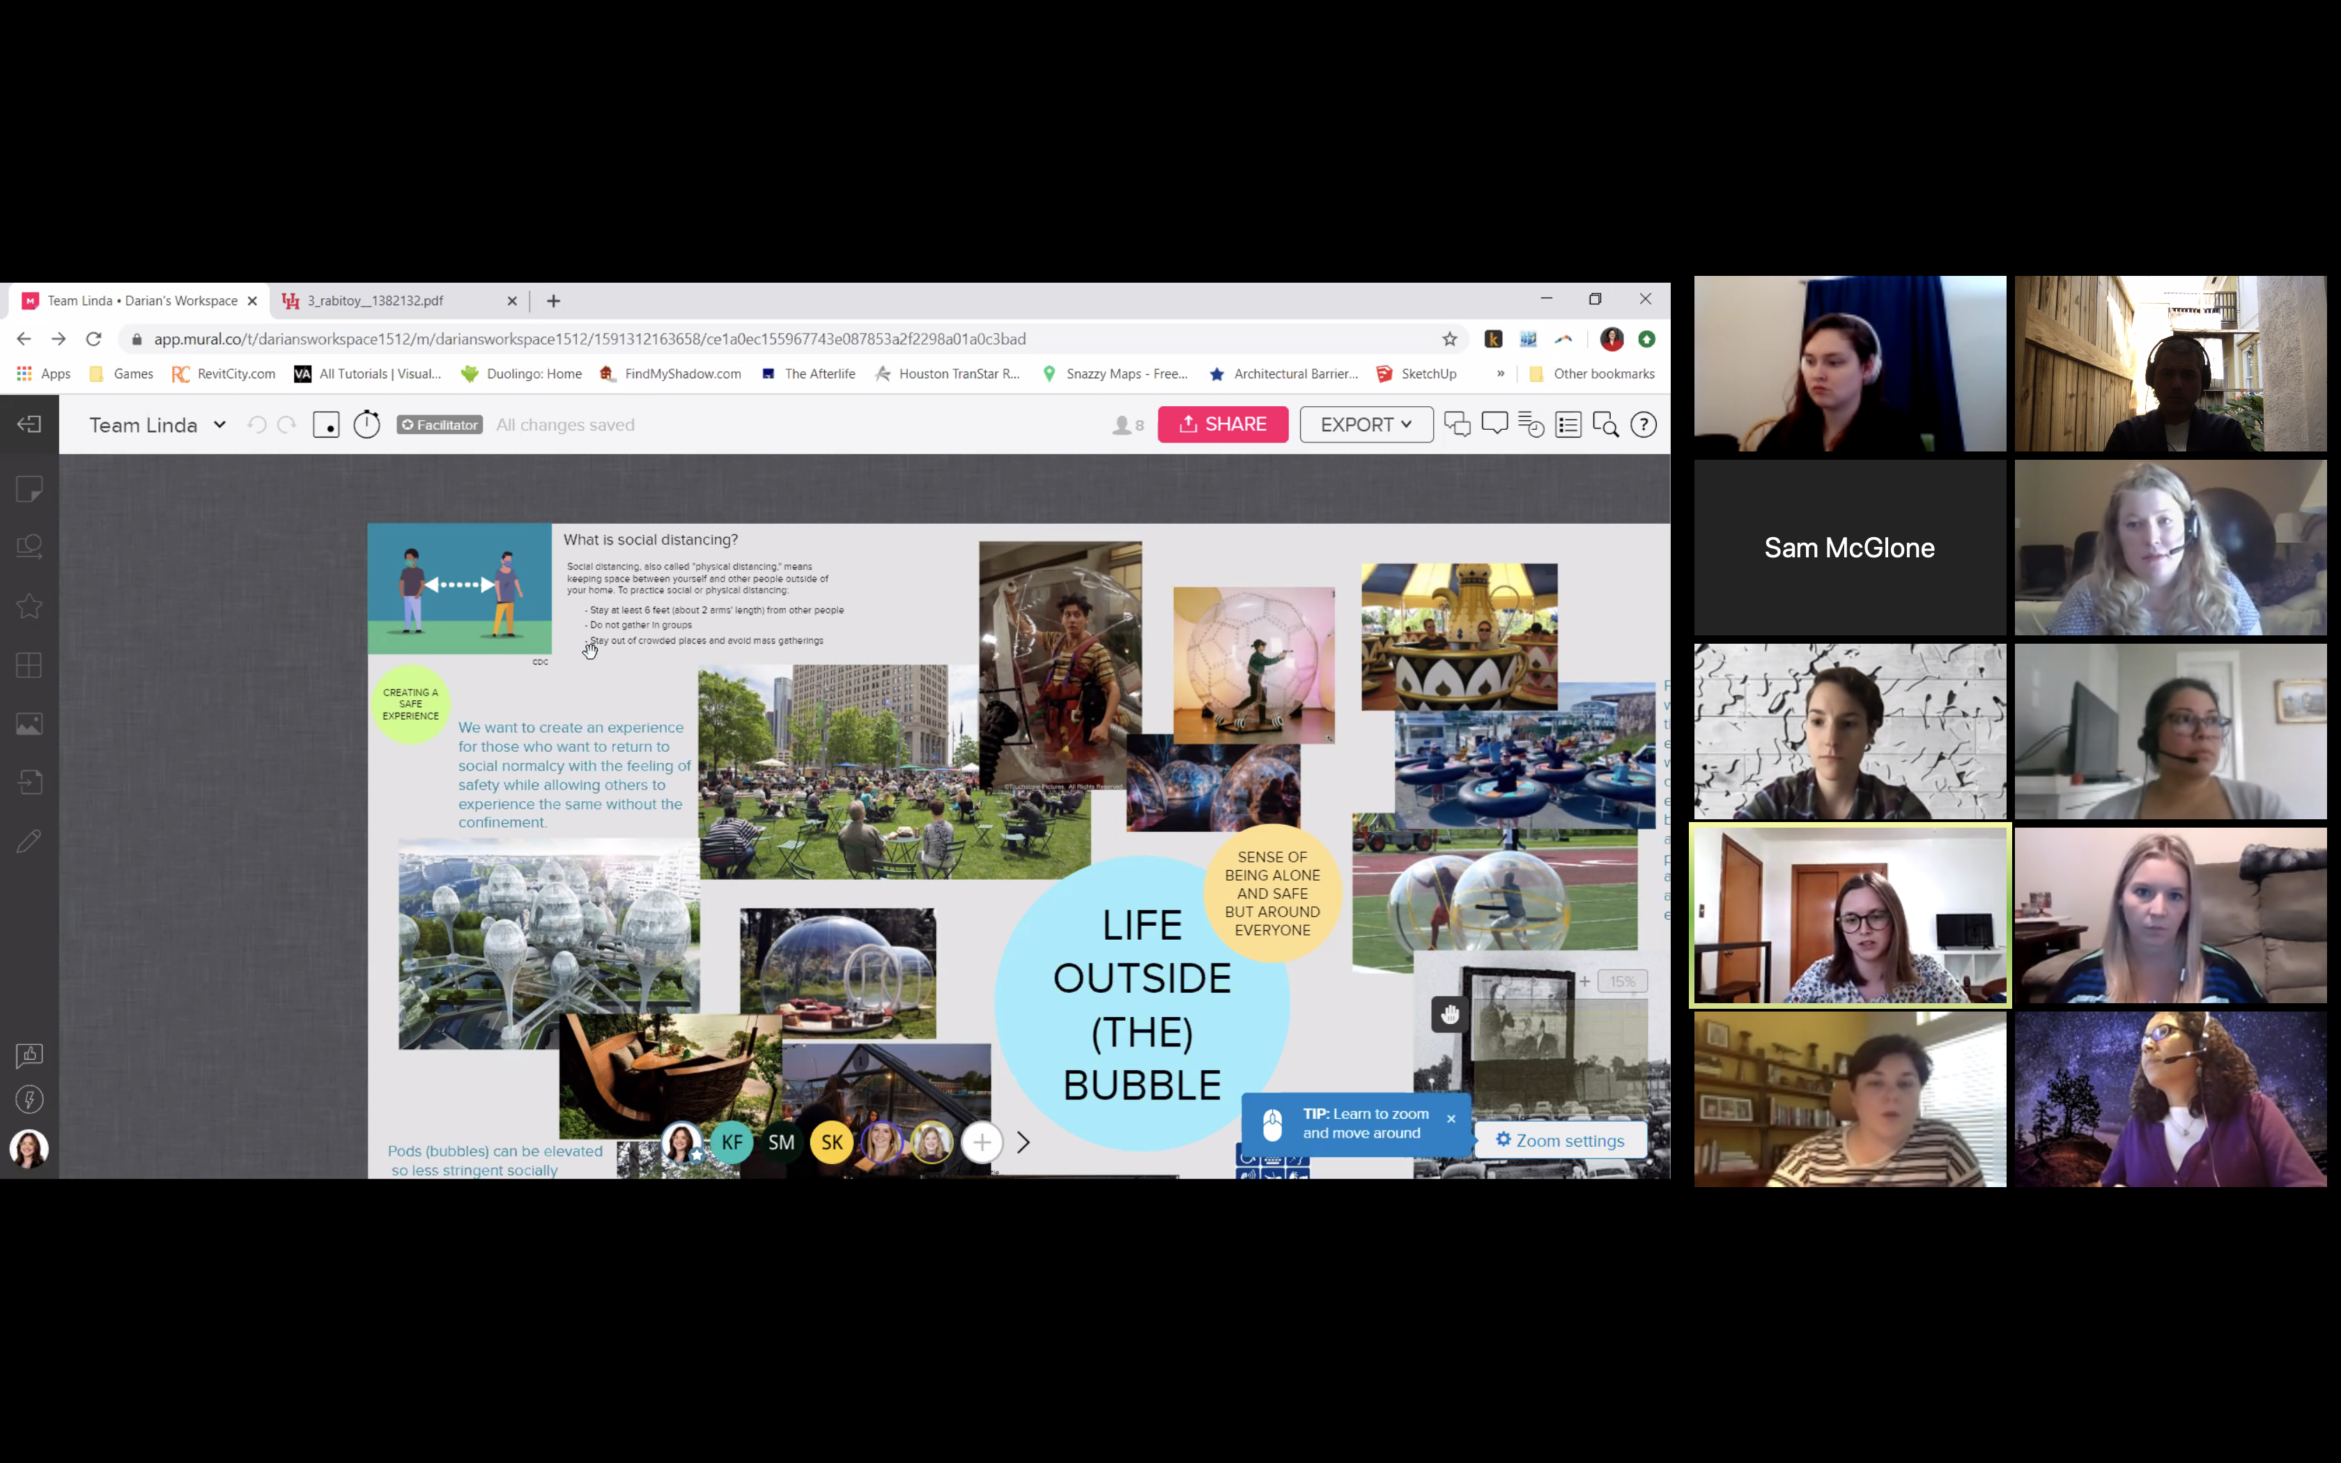Select the draw pencil tool
Screen dimensions: 2341x1463
click(29, 841)
